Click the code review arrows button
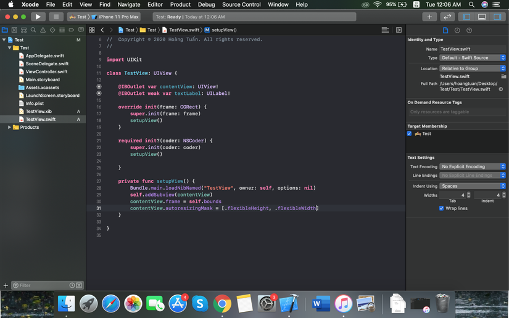Viewport: 509px width, 318px height. coord(448,17)
